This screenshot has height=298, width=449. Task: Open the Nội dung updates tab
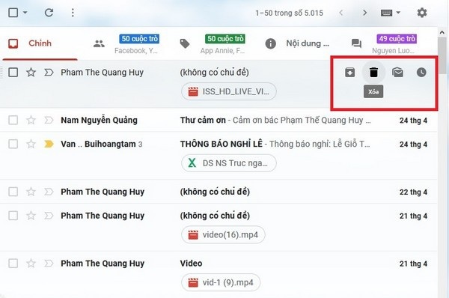(x=298, y=43)
